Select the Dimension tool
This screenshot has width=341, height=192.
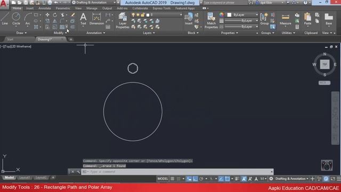(x=96, y=19)
